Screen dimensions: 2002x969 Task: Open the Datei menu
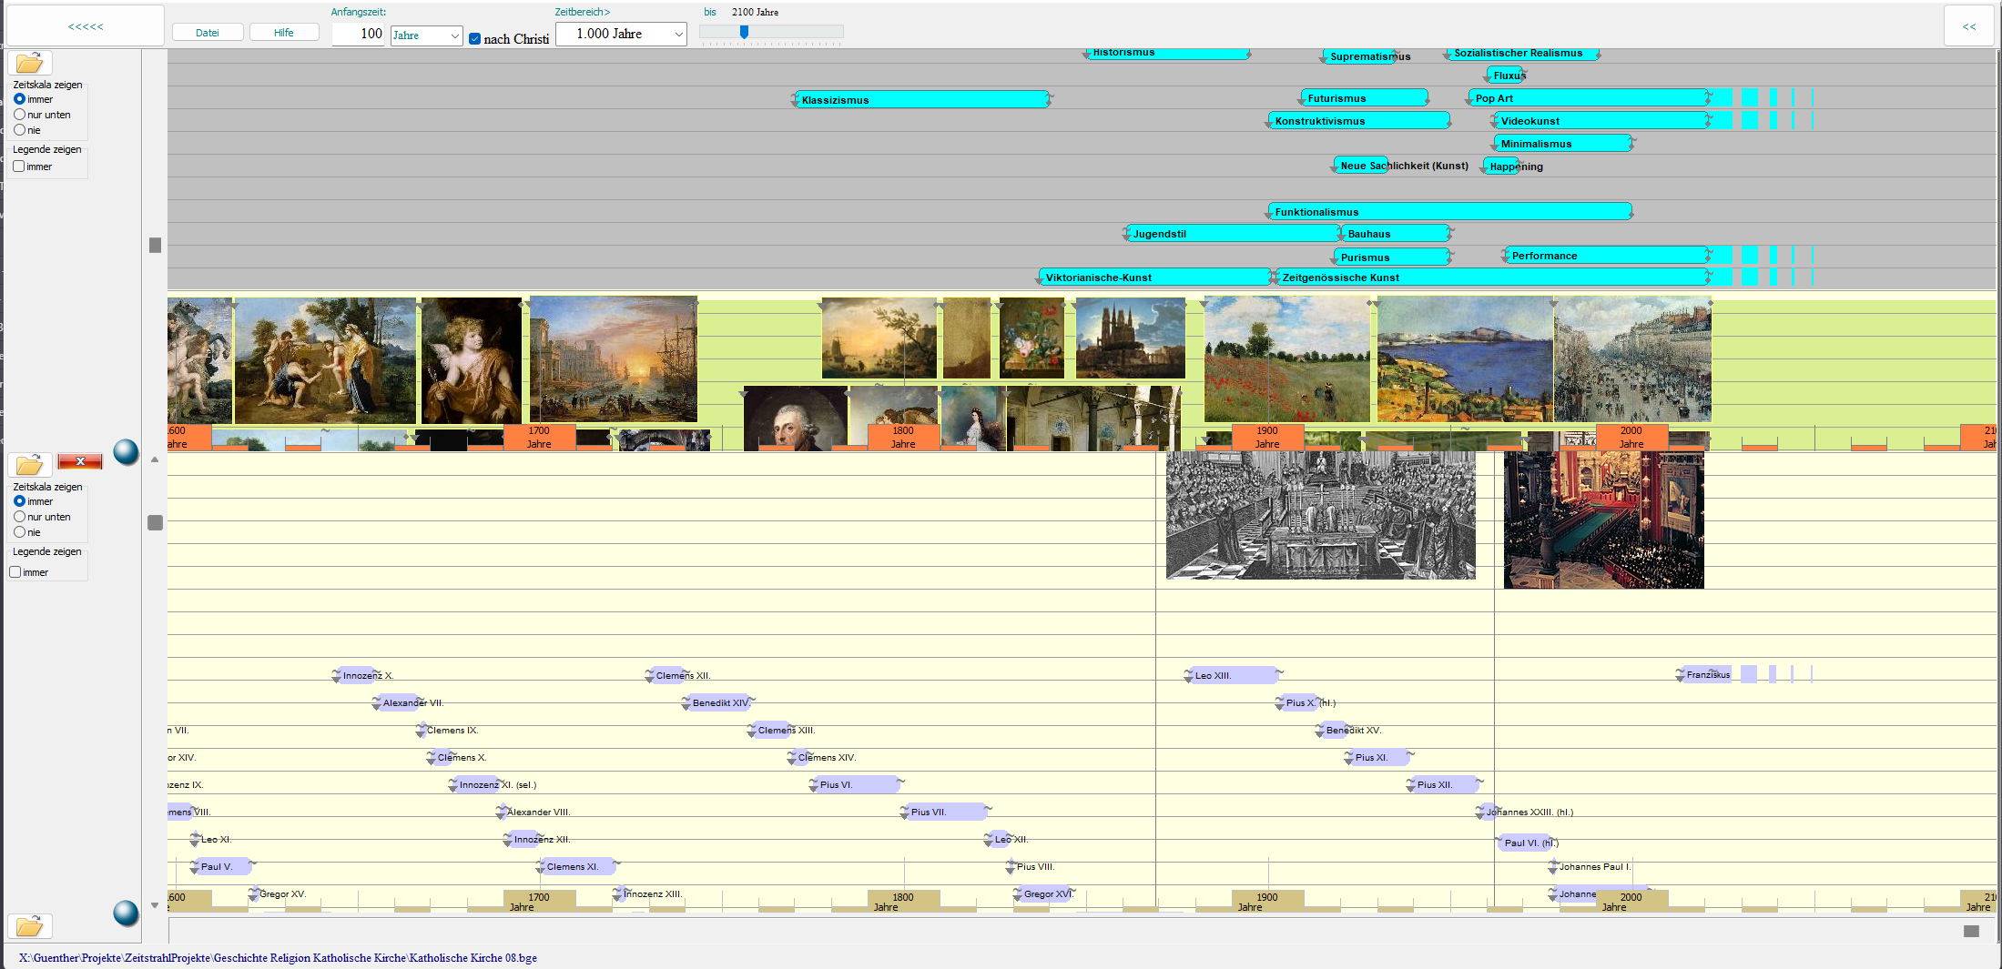[x=208, y=33]
